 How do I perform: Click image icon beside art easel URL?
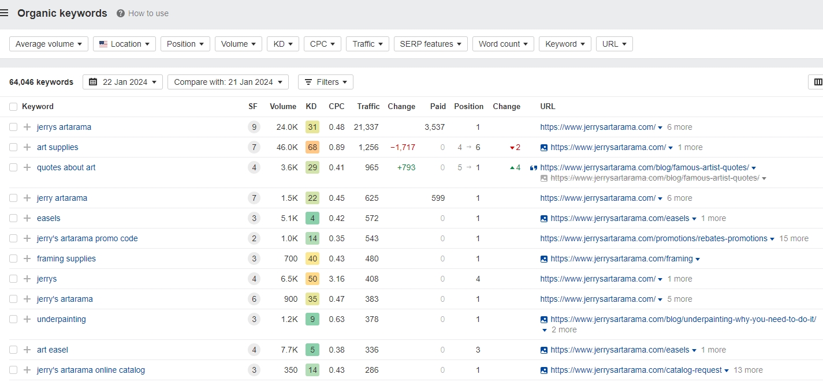click(544, 350)
